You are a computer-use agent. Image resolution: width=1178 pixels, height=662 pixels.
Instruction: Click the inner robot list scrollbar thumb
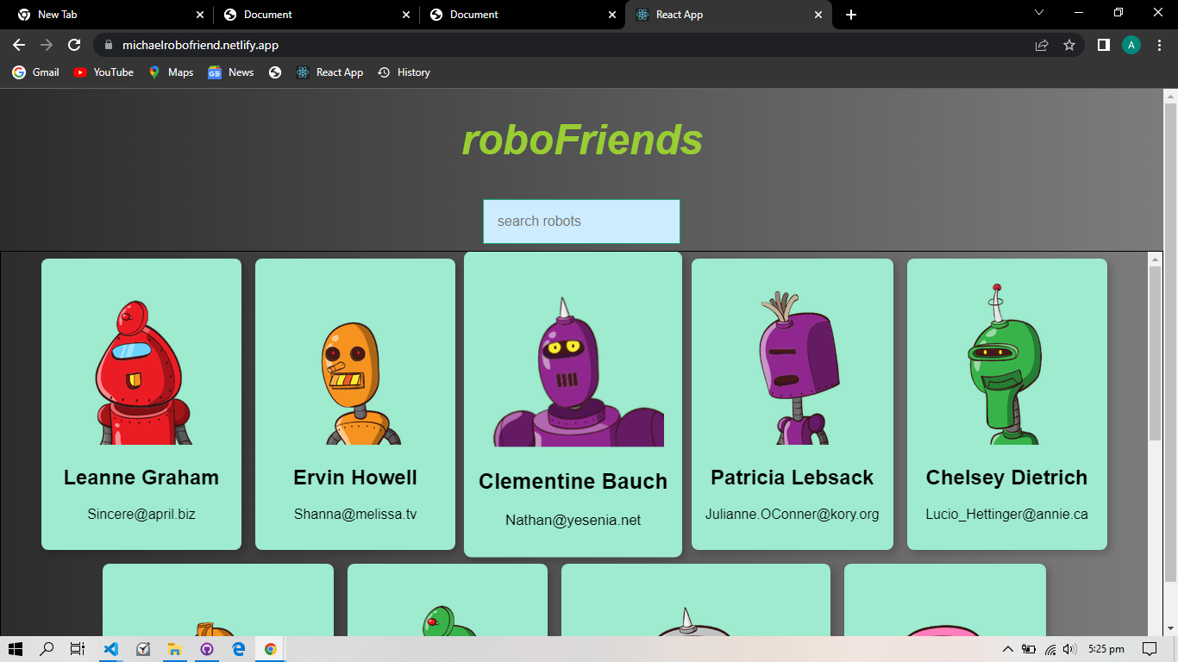[1156, 353]
